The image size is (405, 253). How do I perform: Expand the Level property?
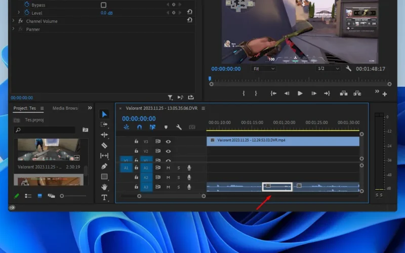(19, 12)
